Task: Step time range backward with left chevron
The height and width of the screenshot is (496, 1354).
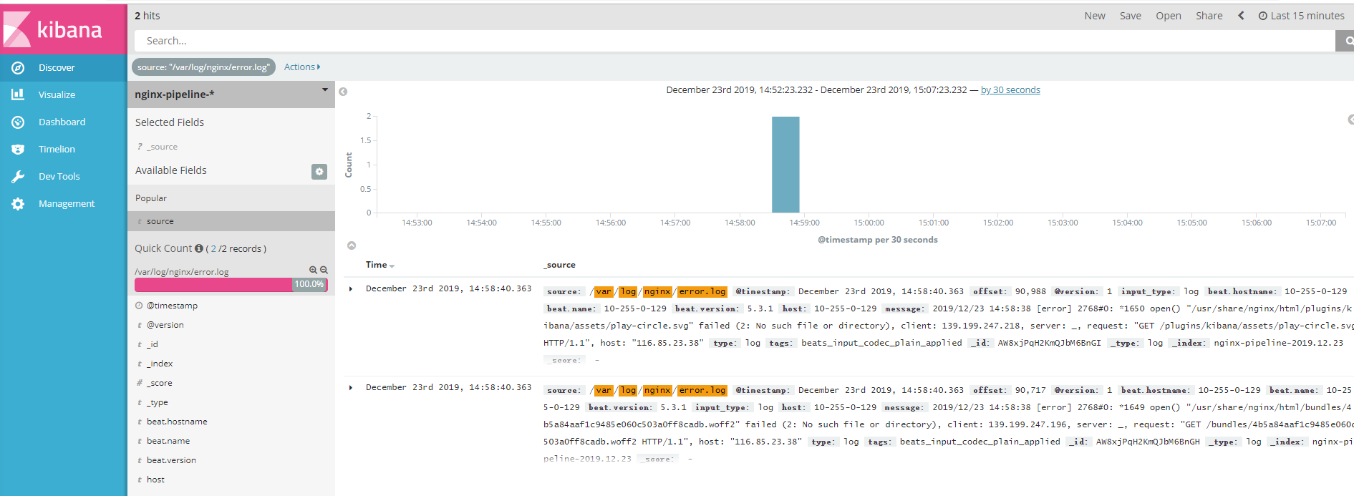Action: coord(1241,16)
